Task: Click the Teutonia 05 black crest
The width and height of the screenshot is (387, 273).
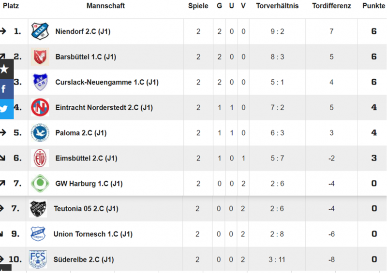Action: click(x=38, y=209)
